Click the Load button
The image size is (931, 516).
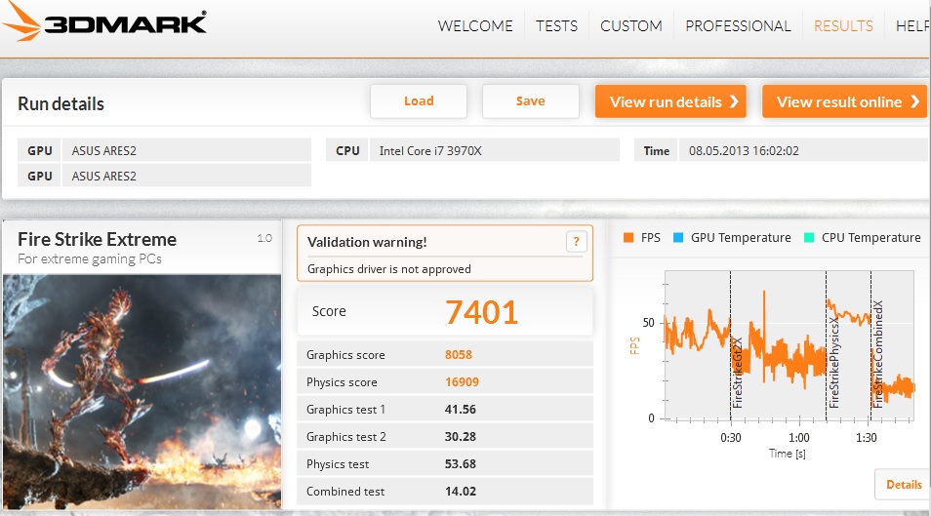(419, 100)
